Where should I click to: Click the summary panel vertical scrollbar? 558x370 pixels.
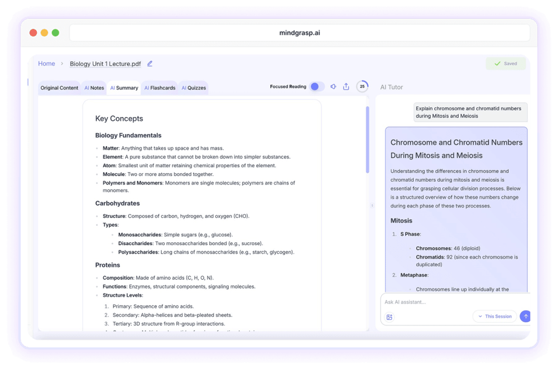click(x=367, y=139)
